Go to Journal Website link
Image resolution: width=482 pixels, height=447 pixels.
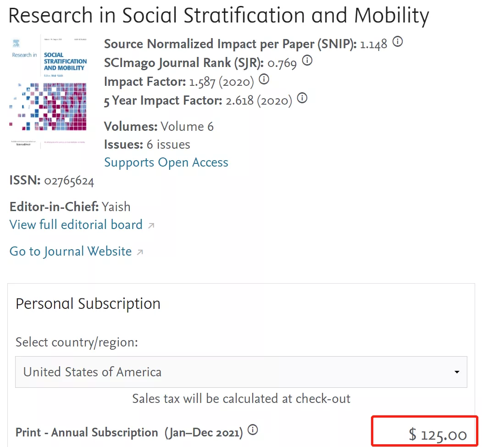[x=71, y=251]
